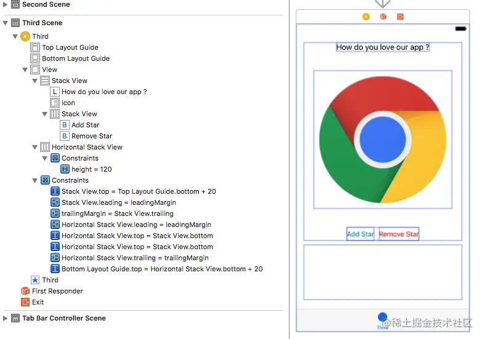Image resolution: width=483 pixels, height=339 pixels.
Task: Click the First Responder cube icon in scene dock
Action: click(x=383, y=17)
